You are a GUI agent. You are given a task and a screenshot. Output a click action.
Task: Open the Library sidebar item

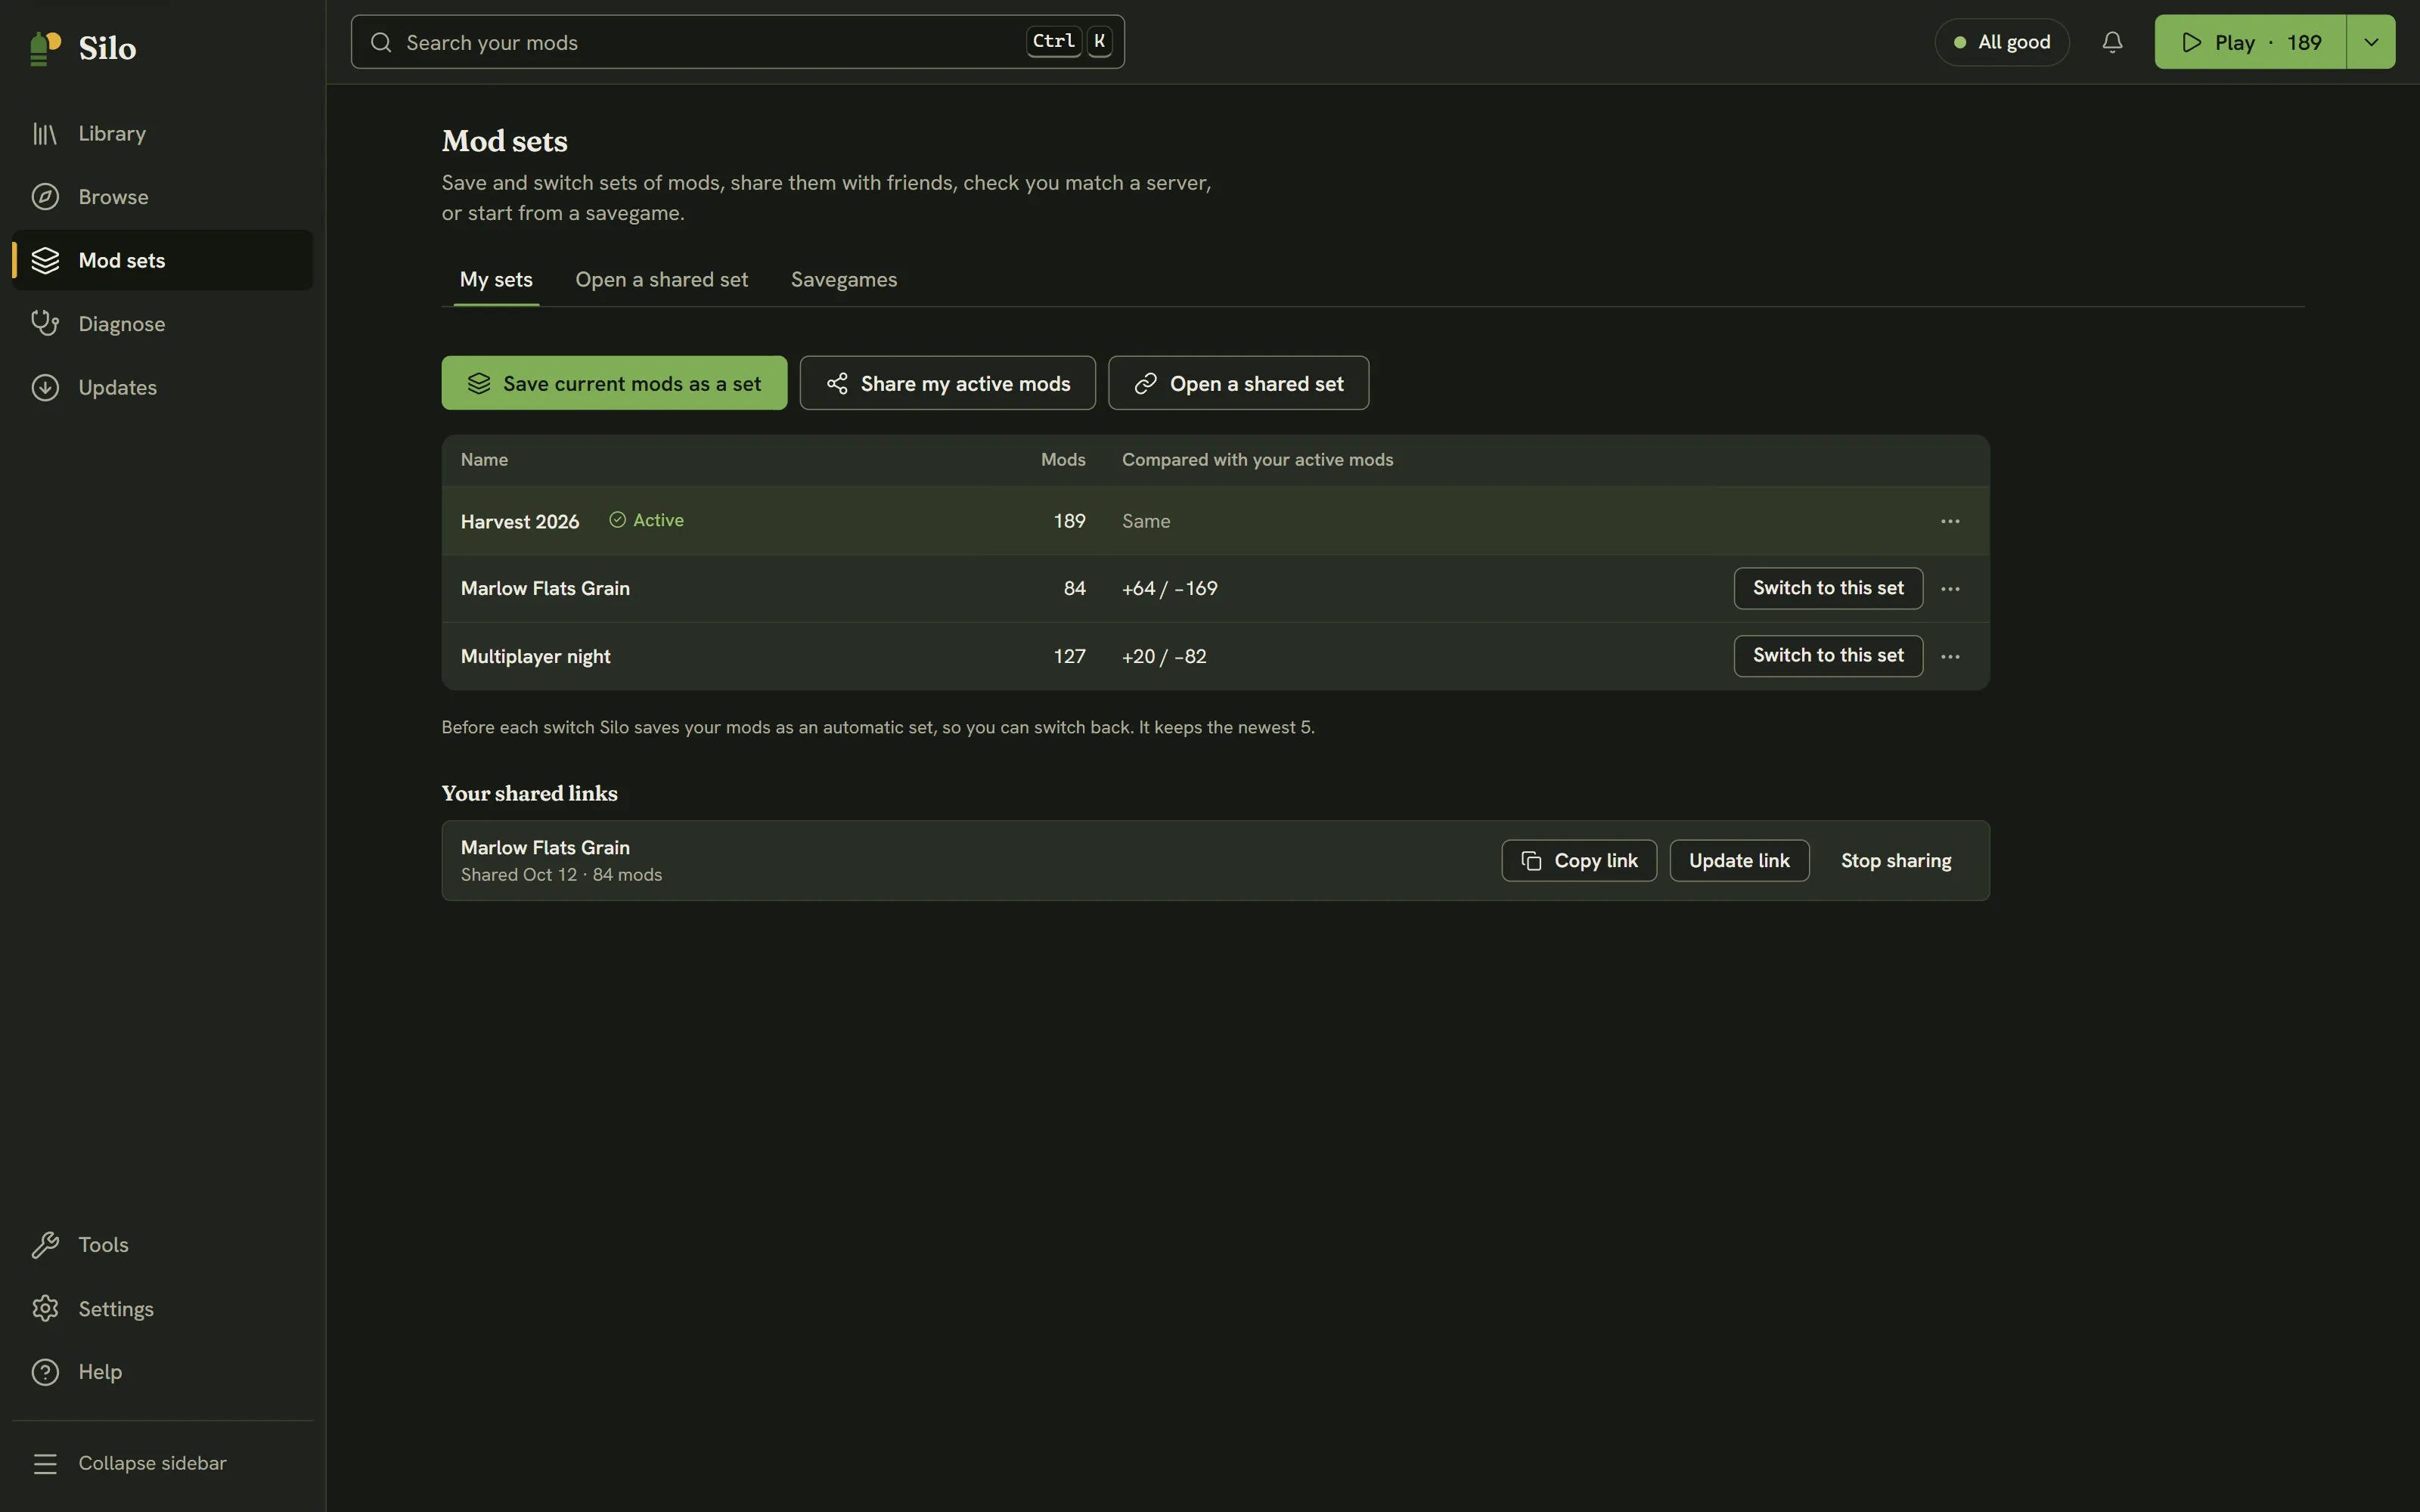pyautogui.click(x=162, y=133)
